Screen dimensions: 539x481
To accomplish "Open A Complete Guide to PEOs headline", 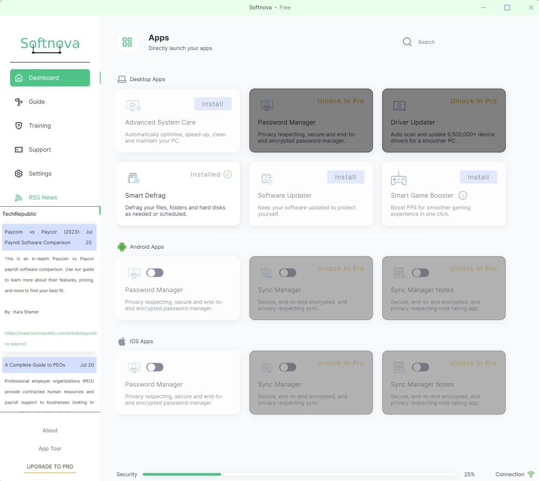I will [49, 365].
